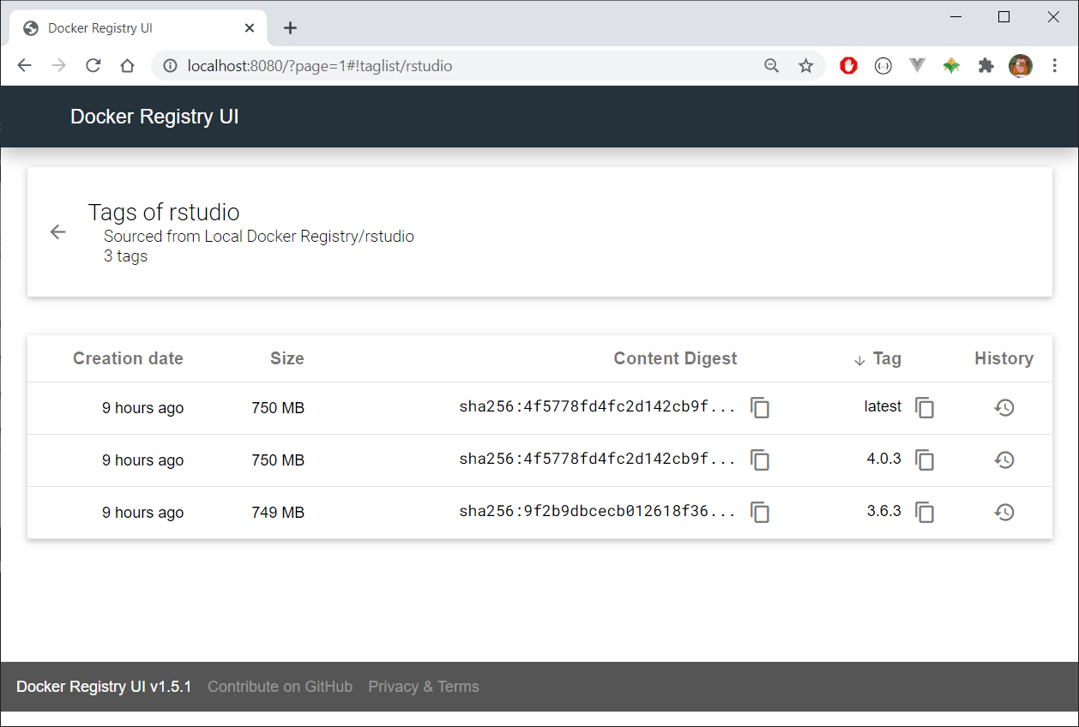Open Contribute on GitHub link
Screen dimensions: 1079x727
(x=280, y=687)
